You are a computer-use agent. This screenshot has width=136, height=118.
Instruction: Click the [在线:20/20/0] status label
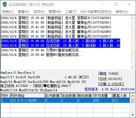pos(110,79)
